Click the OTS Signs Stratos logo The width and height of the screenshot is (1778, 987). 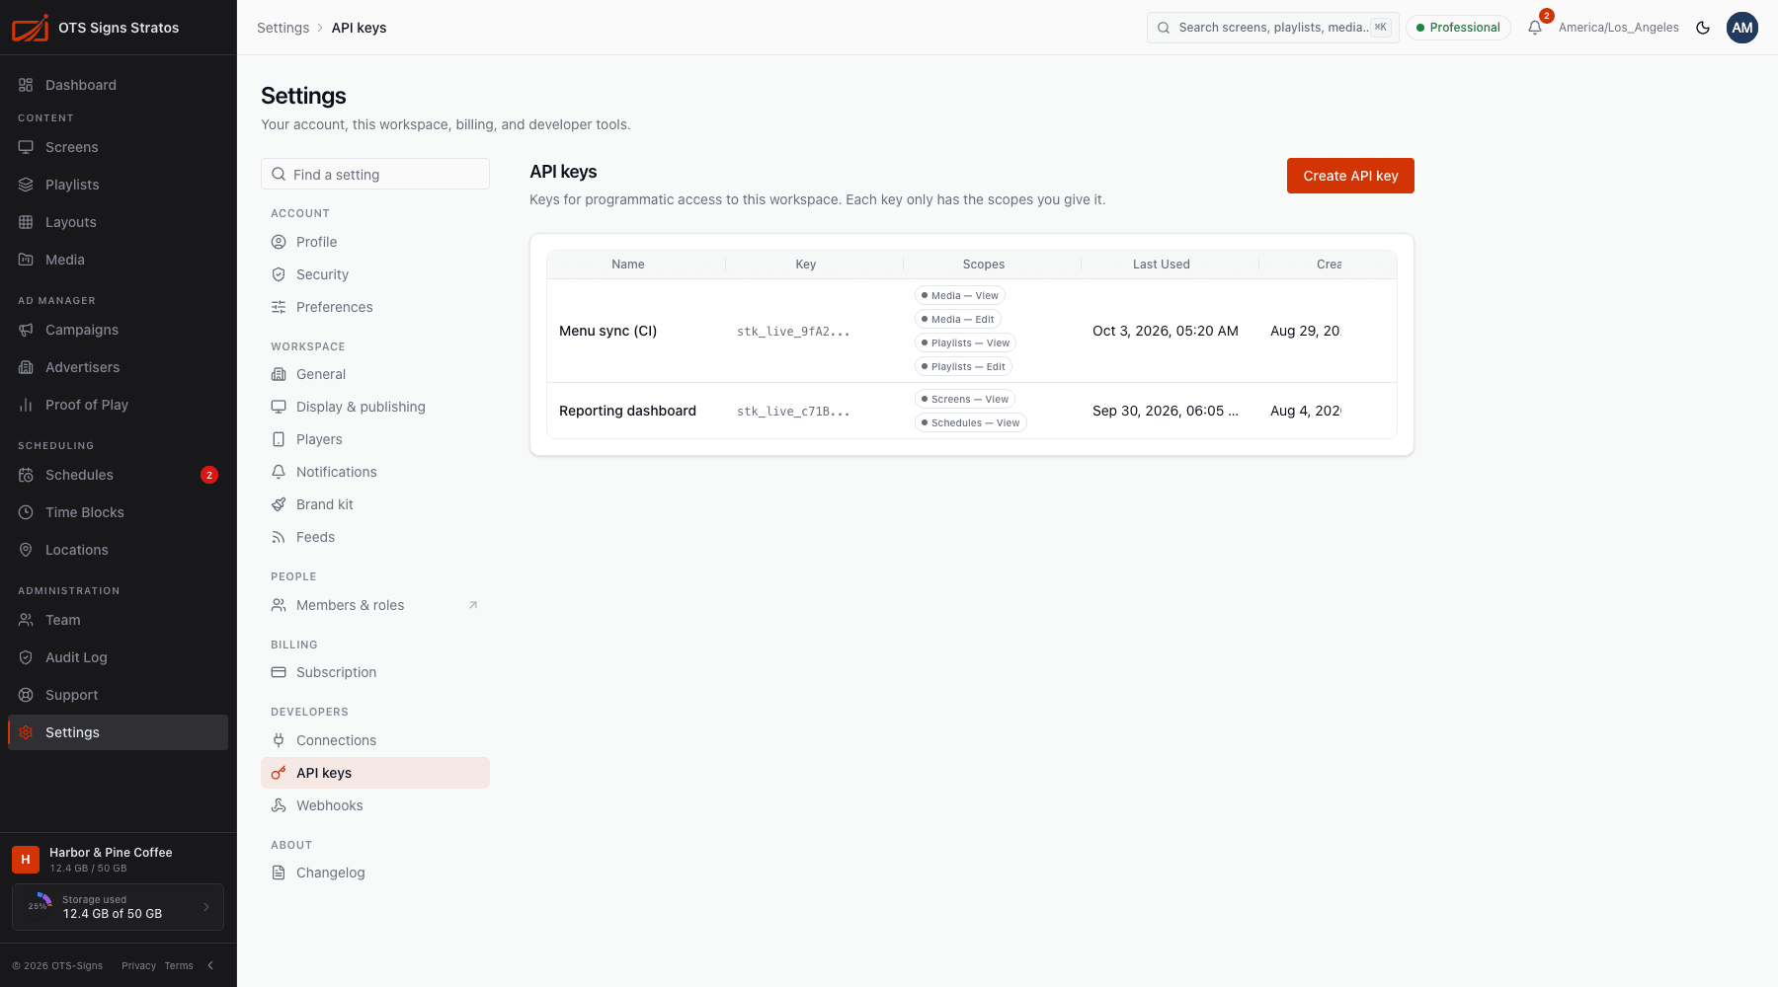pos(30,28)
